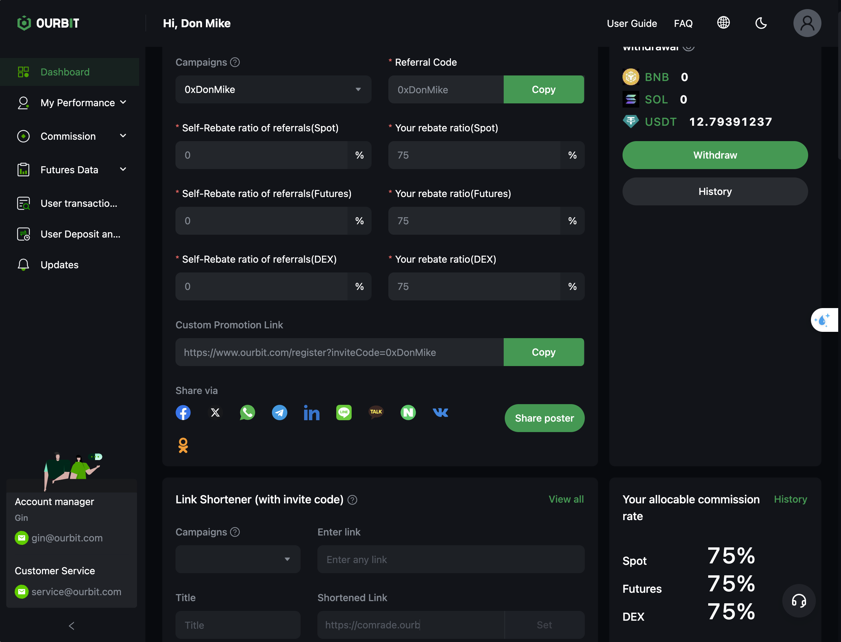Click the headset support icon
Screen dimensions: 841x642
pyautogui.click(x=799, y=600)
